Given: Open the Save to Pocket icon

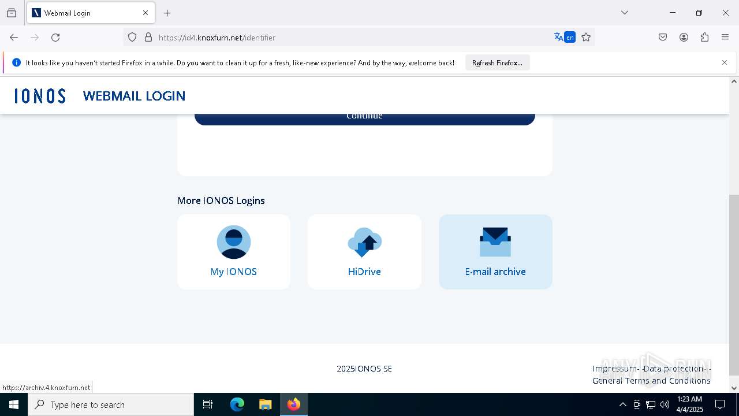Looking at the screenshot, I should (x=663, y=38).
